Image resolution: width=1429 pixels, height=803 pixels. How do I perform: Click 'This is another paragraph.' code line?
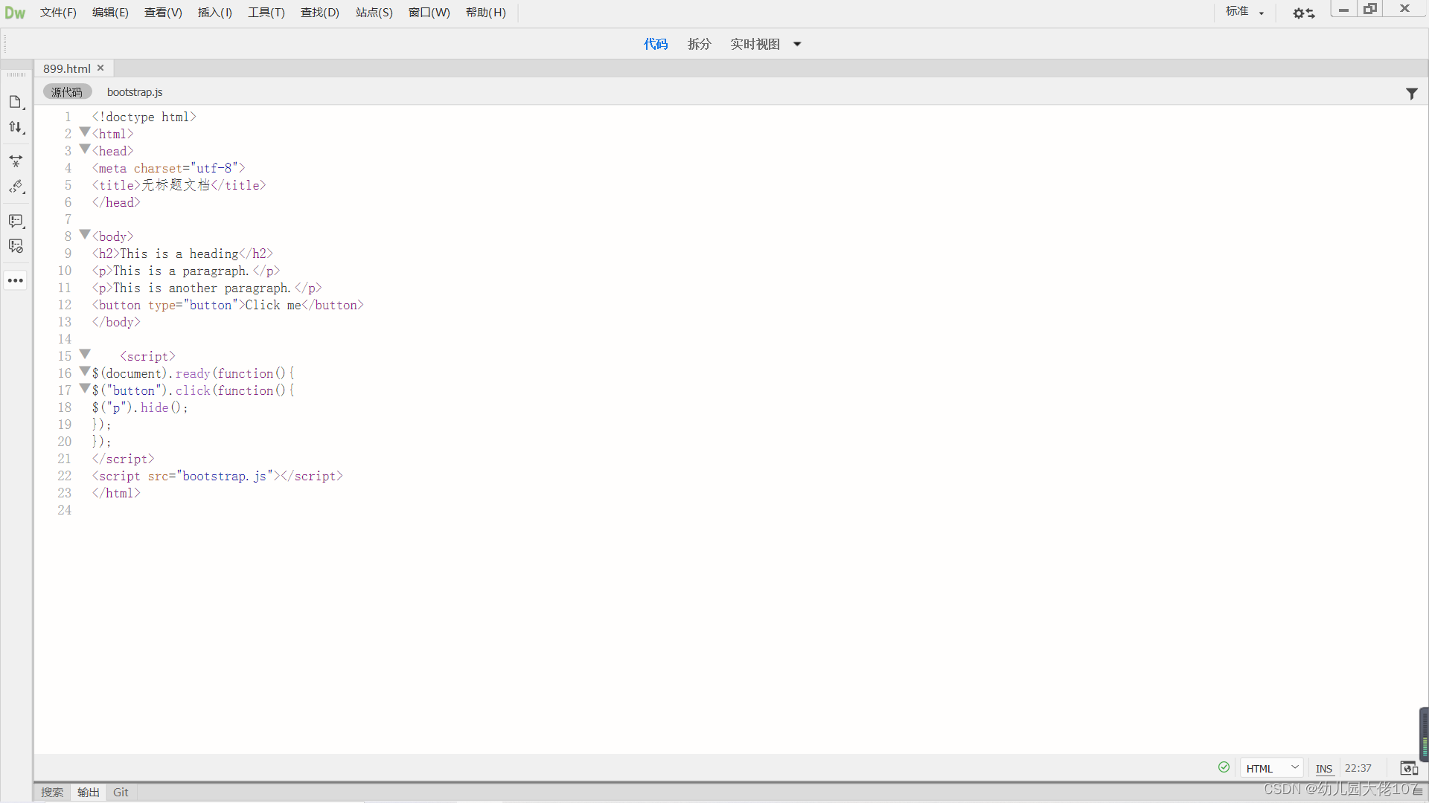[207, 288]
